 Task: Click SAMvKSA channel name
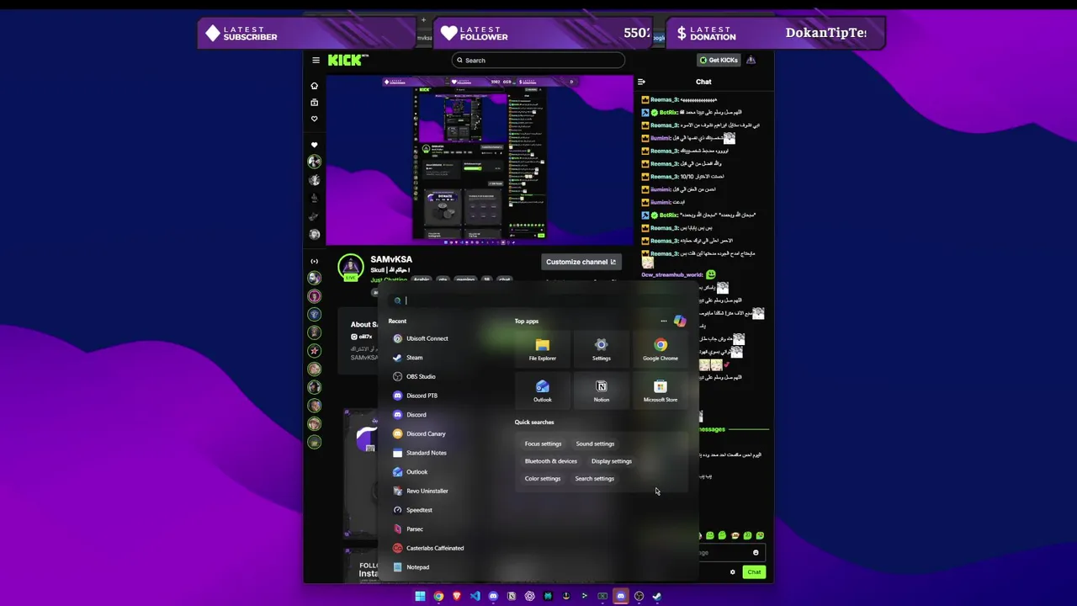click(391, 259)
